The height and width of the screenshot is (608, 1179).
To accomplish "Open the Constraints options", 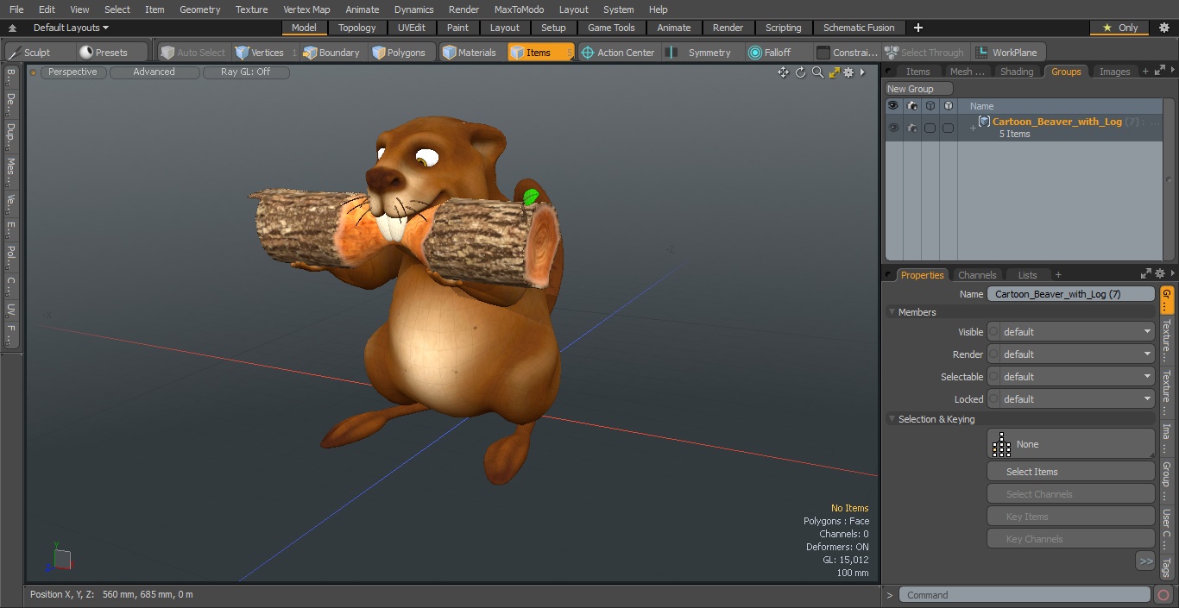I will coord(848,53).
